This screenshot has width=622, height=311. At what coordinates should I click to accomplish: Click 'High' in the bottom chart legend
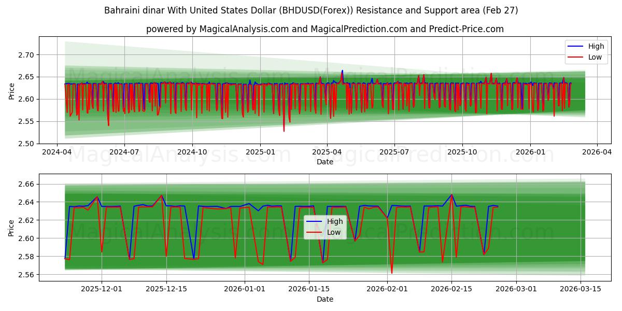(335, 221)
